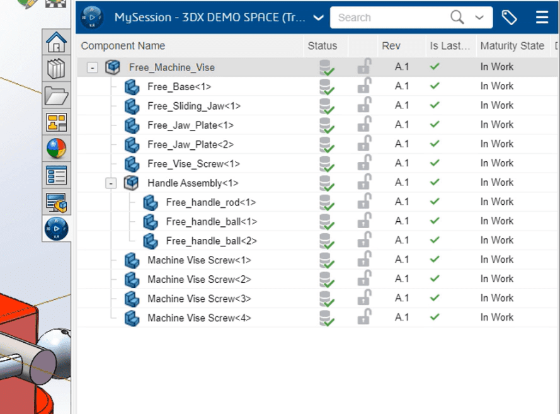560x414 pixels.
Task: Open the Appearances color ball tab
Action: [x=57, y=149]
